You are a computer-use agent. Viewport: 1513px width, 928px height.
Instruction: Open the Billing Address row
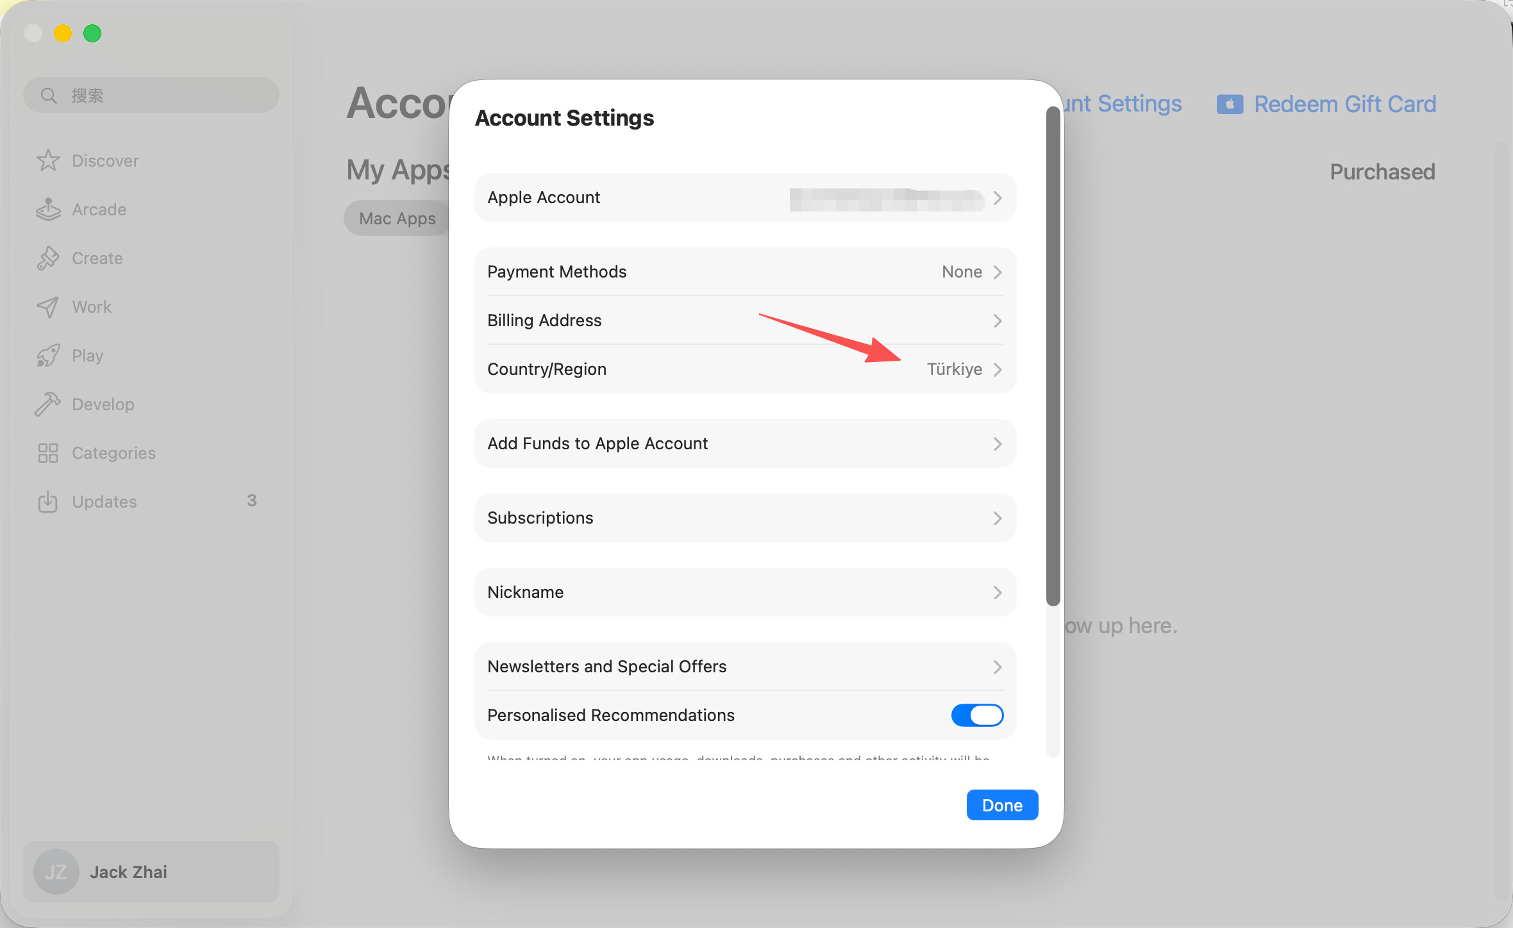tap(745, 320)
